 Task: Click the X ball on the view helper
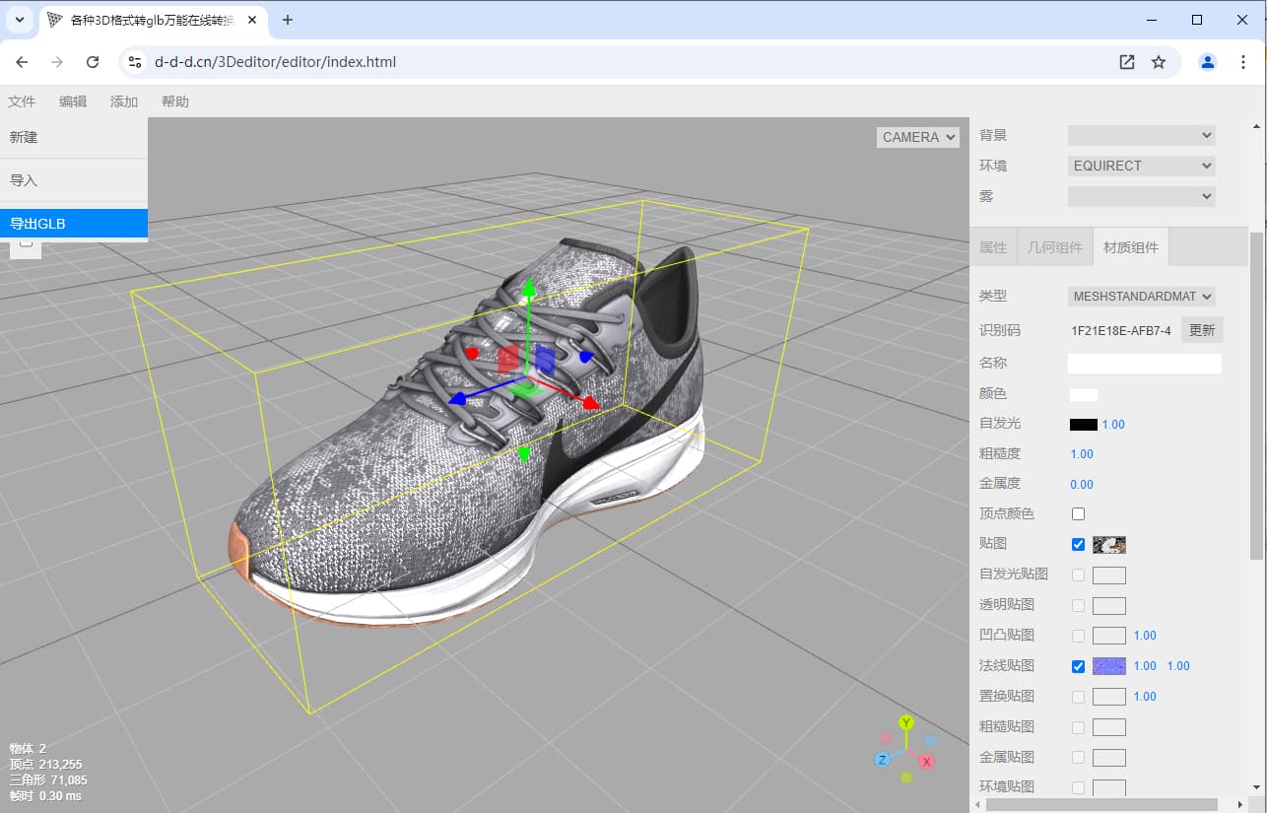(926, 762)
